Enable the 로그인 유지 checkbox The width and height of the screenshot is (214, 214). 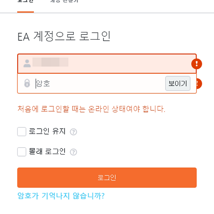(x=22, y=132)
